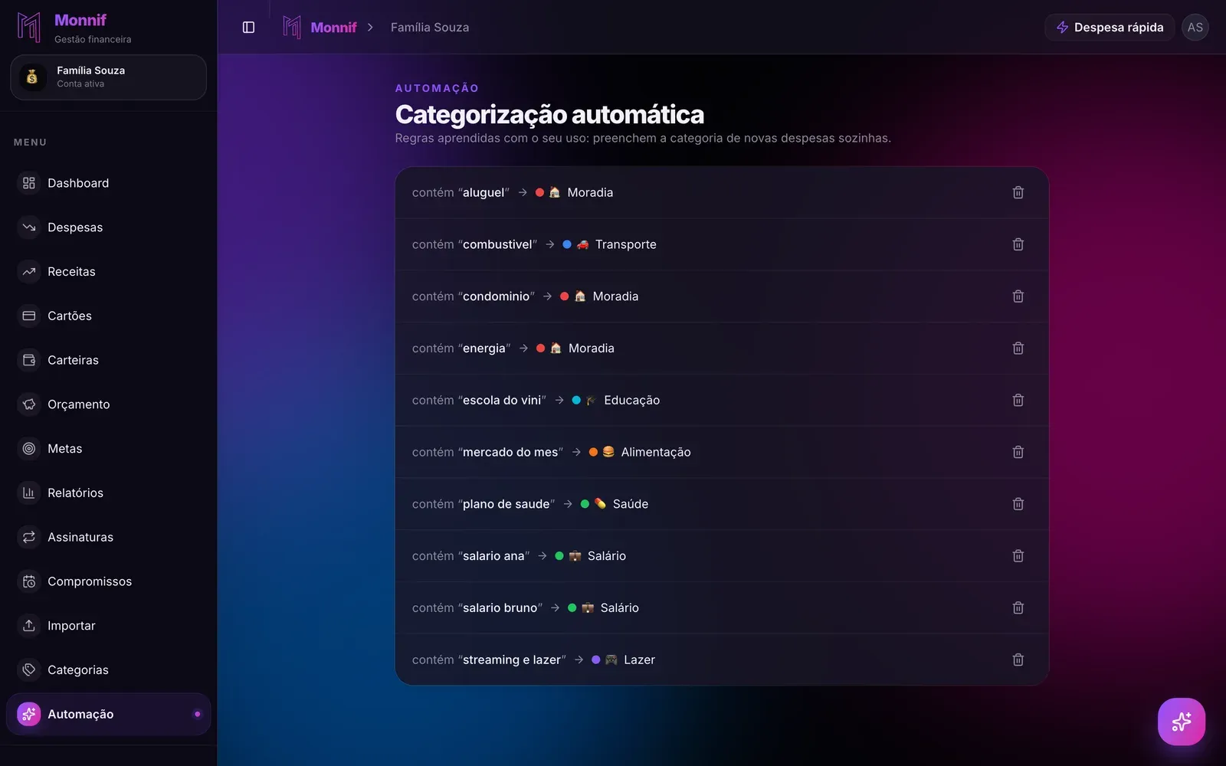
Task: Select the active Automação menu item
Action: point(108,714)
